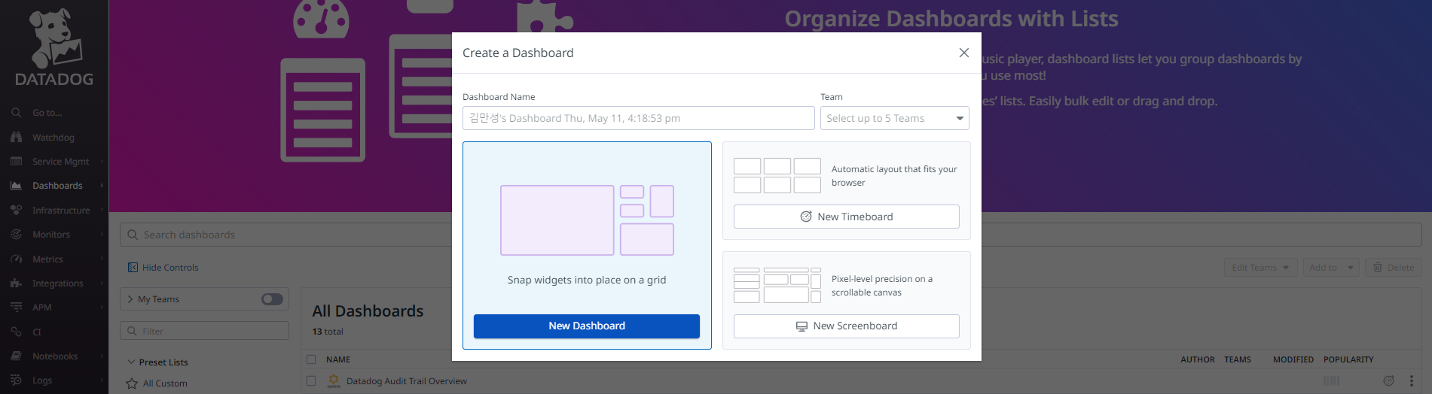Expand the Dashboards submenu arrow
The height and width of the screenshot is (394, 1432).
pyautogui.click(x=102, y=186)
